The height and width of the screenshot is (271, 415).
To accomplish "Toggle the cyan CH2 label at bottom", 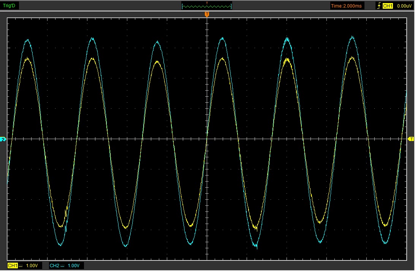I will tap(54, 266).
